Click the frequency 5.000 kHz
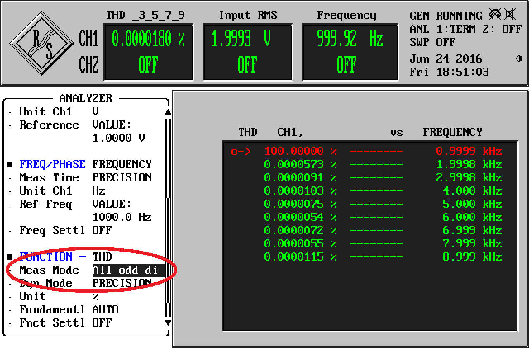 [x=472, y=204]
